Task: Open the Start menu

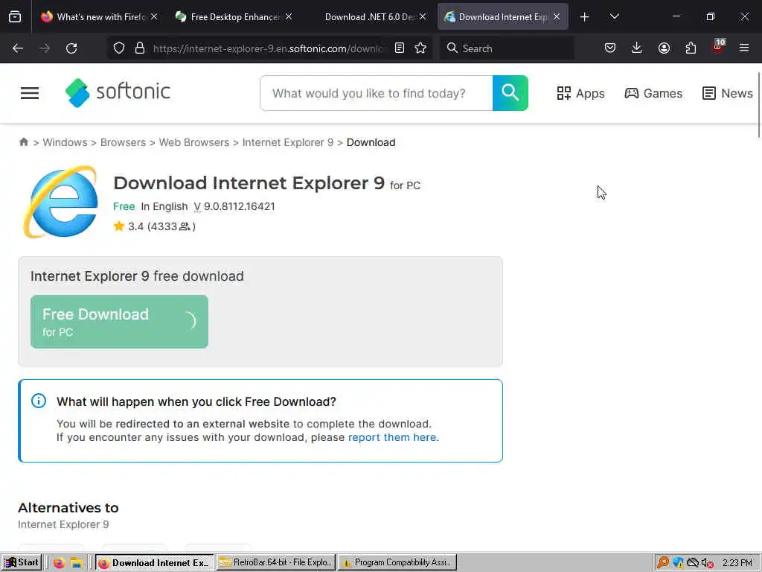Action: (x=22, y=562)
